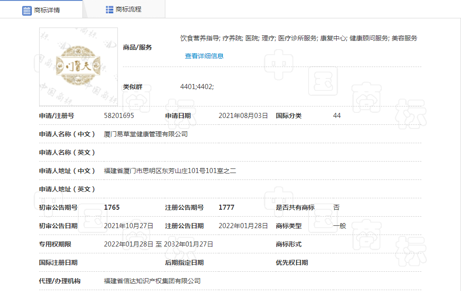The width and height of the screenshot is (461, 291).
Task: Click preliminary announcement issue number 1765
Action: coord(112,207)
